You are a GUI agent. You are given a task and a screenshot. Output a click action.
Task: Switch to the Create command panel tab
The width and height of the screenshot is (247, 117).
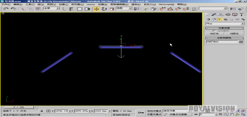[x=207, y=15]
